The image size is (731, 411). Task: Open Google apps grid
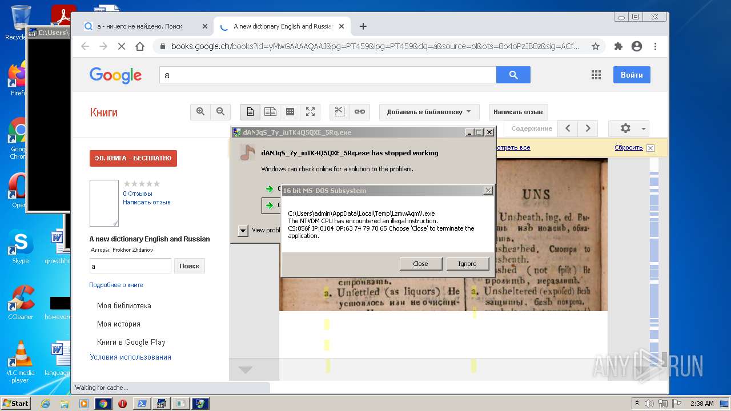(596, 75)
